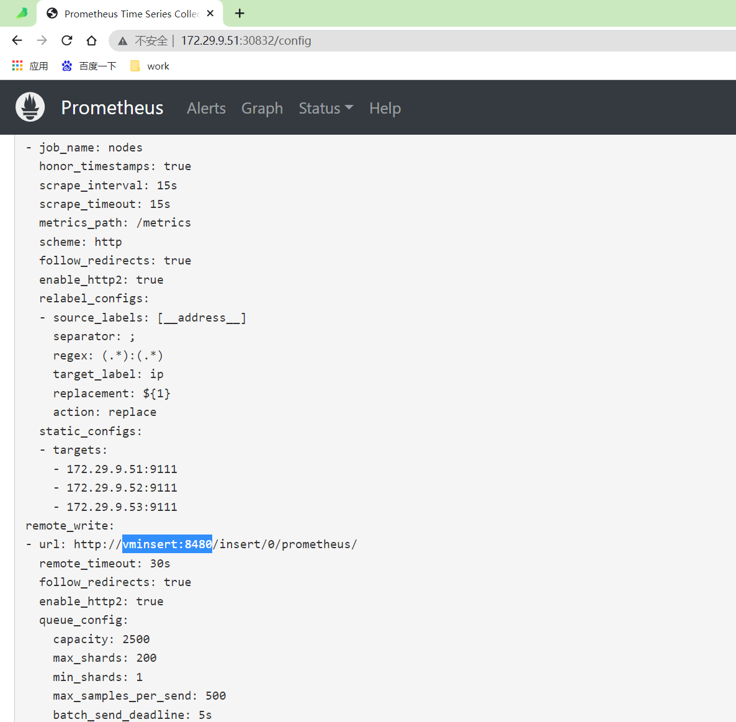Click the Baidu paw bookmark icon
Image resolution: width=736 pixels, height=722 pixels.
[66, 66]
